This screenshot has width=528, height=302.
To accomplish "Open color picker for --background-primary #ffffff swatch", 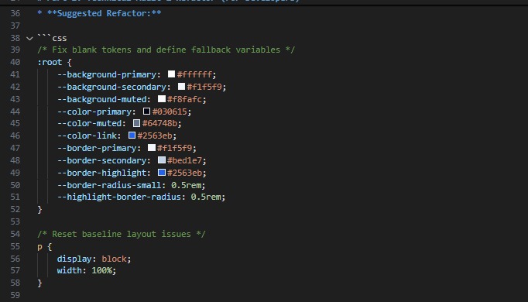I will click(x=171, y=74).
